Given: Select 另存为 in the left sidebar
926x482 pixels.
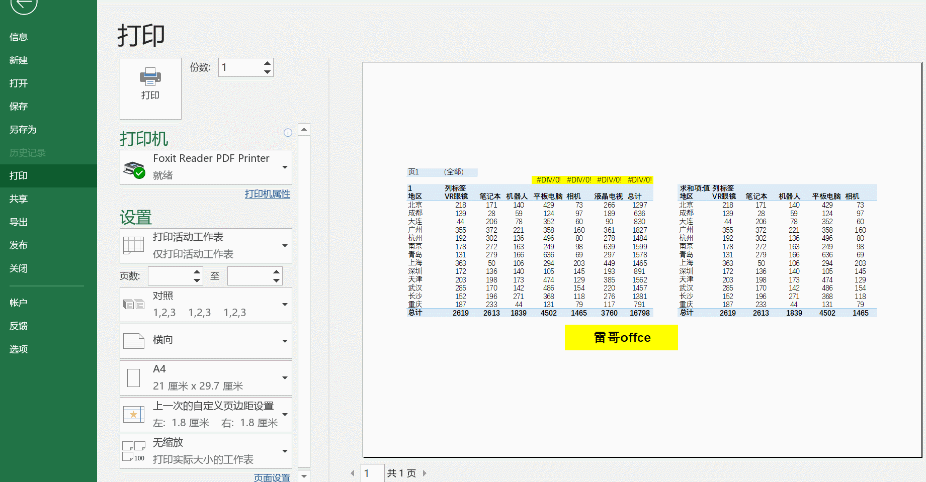Looking at the screenshot, I should point(23,130).
